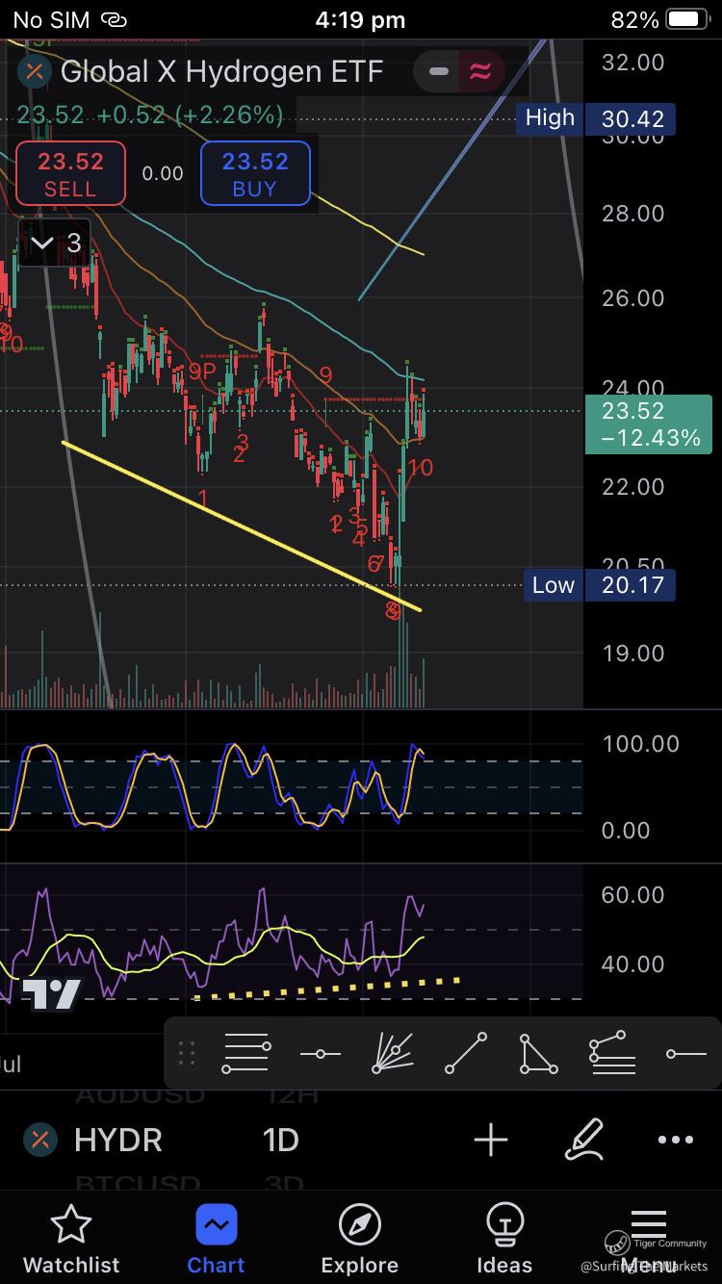
Task: Switch to the Watchlist tab
Action: click(71, 1240)
